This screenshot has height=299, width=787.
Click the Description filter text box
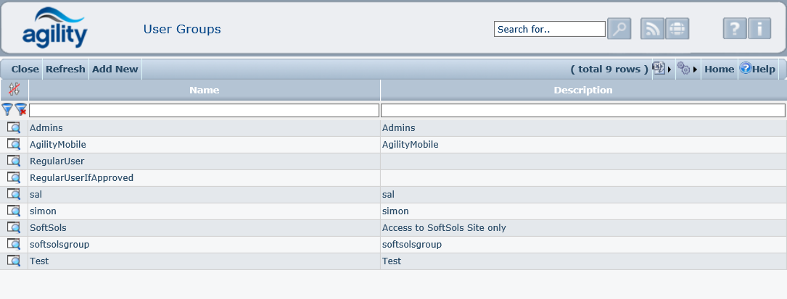point(582,111)
